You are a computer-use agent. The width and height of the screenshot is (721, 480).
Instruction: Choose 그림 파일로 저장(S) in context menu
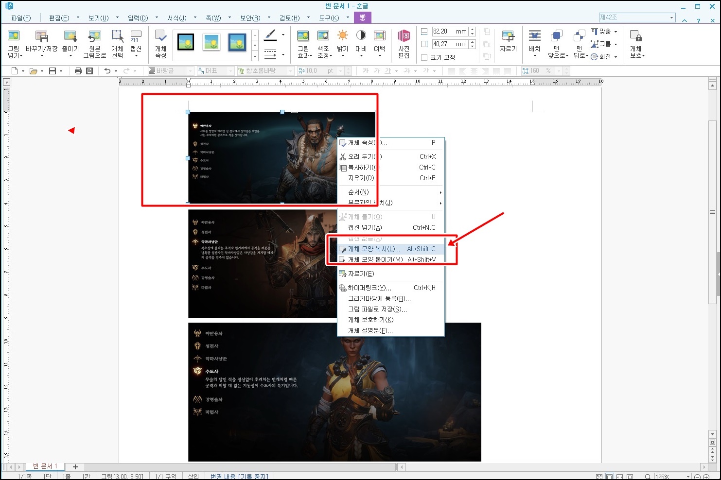391,309
